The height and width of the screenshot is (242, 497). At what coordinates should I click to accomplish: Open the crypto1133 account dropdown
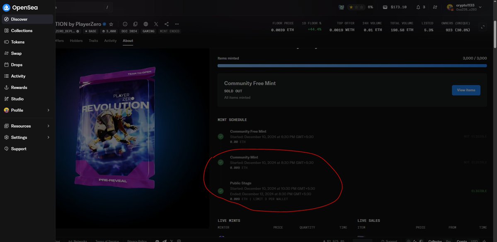tap(480, 7)
